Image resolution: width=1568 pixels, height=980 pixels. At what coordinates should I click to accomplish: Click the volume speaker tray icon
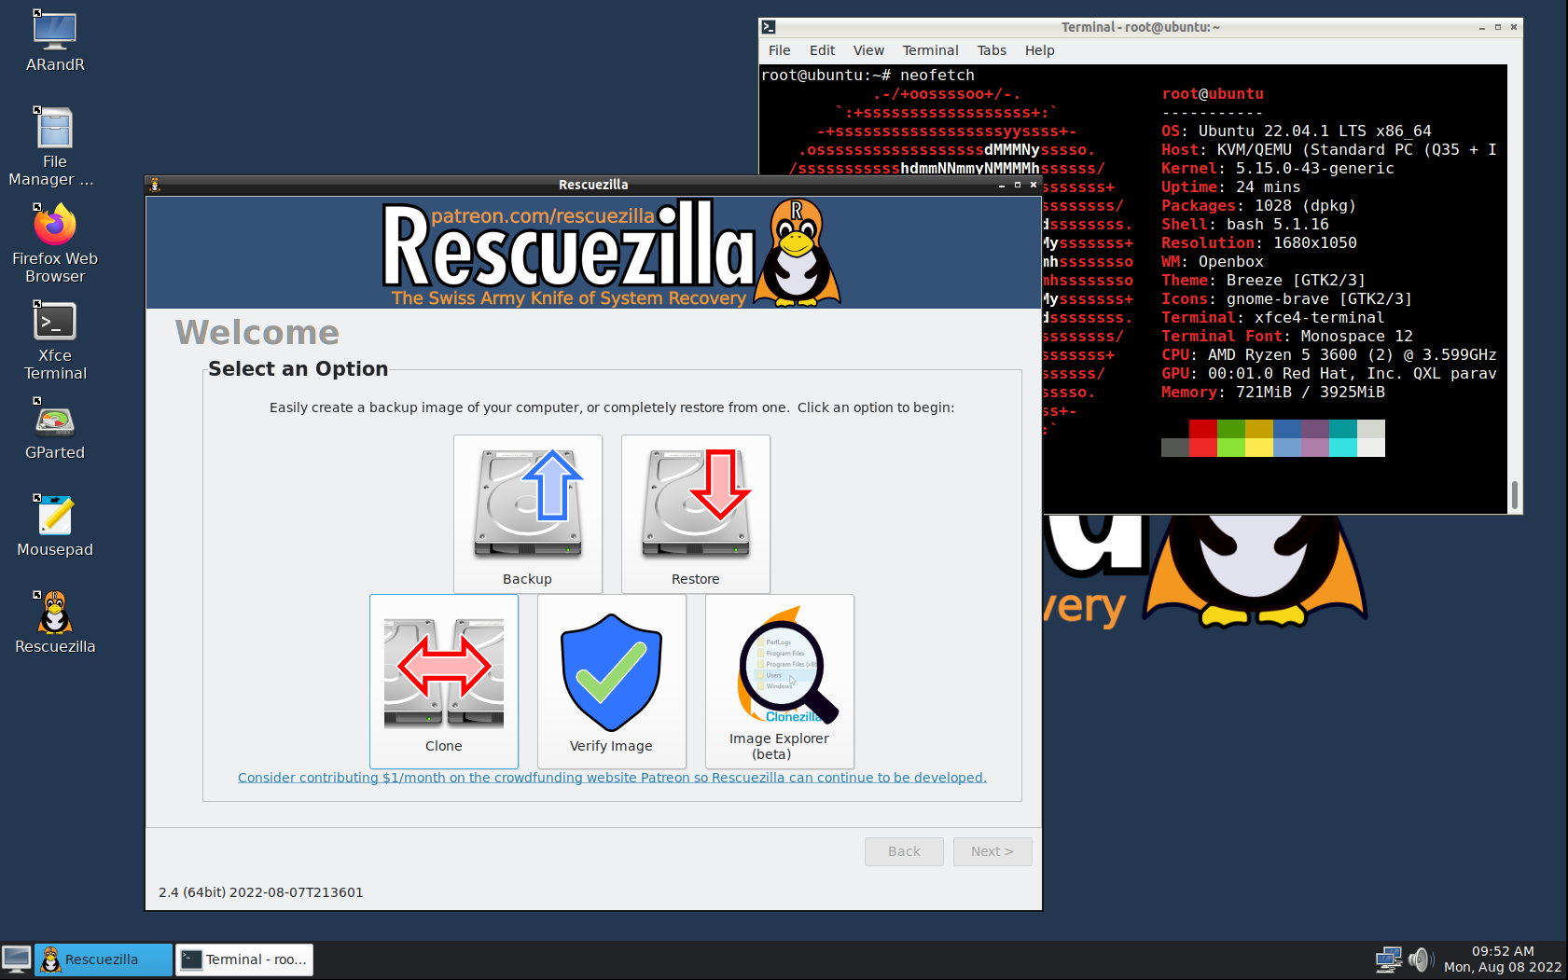(1421, 959)
